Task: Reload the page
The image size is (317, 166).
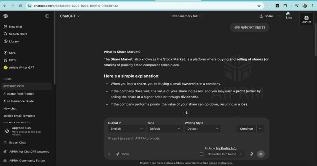Action: pos(20,6)
